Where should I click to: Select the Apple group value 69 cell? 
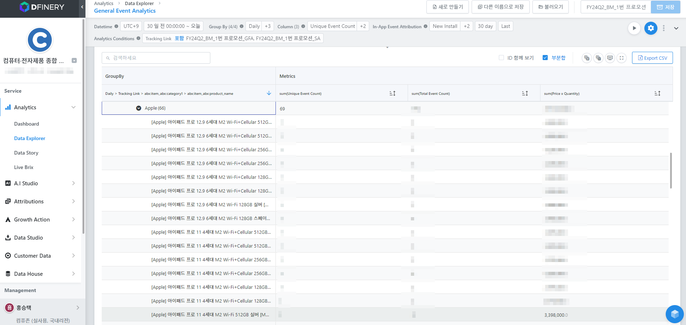coord(341,108)
